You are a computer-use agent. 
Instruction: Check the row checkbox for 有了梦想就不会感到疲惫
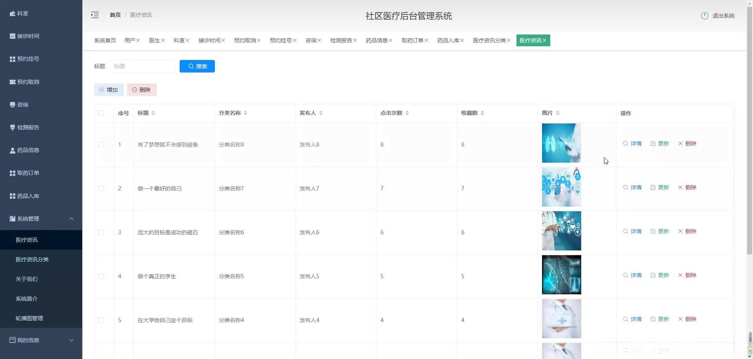[x=101, y=145]
